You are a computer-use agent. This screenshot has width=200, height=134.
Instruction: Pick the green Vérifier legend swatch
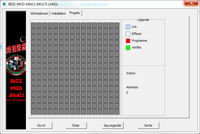pyautogui.click(x=128, y=48)
